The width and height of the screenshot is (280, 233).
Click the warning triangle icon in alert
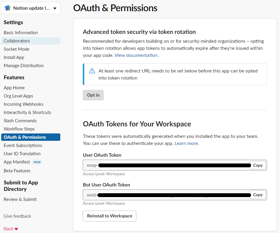tap(92, 71)
